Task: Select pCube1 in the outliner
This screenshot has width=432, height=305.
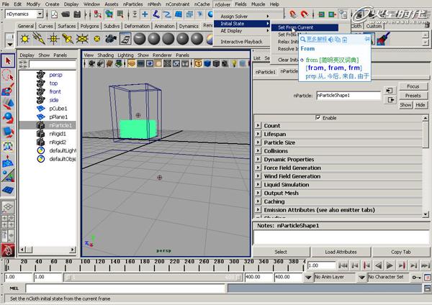Action: [58, 109]
